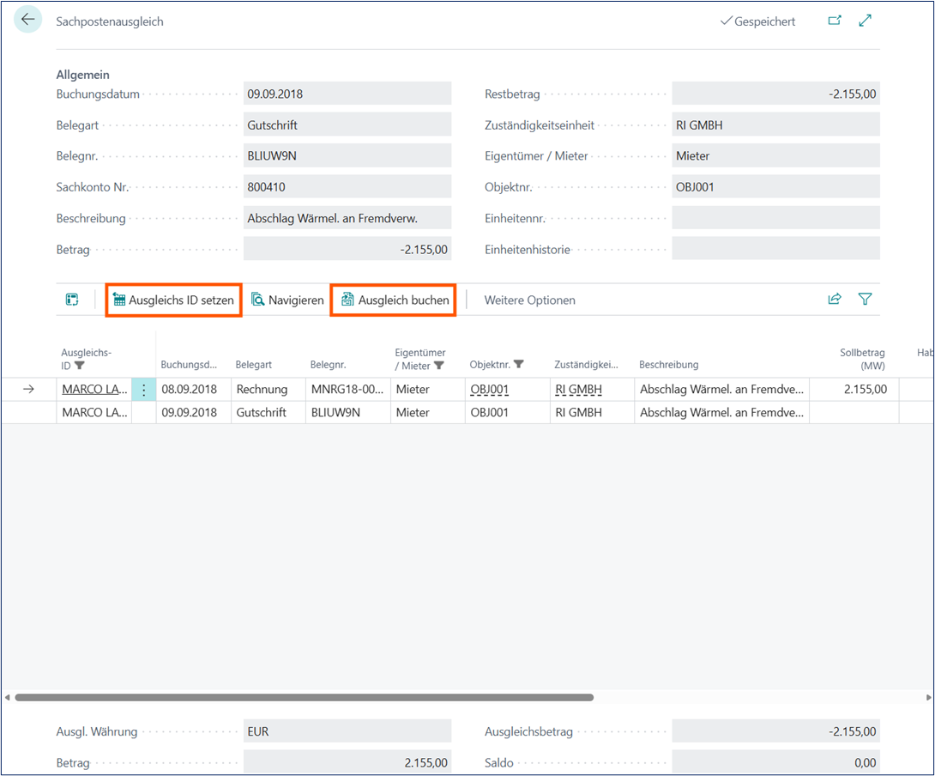
Task: Open Eigentümer / Mieter column filter
Action: click(439, 366)
